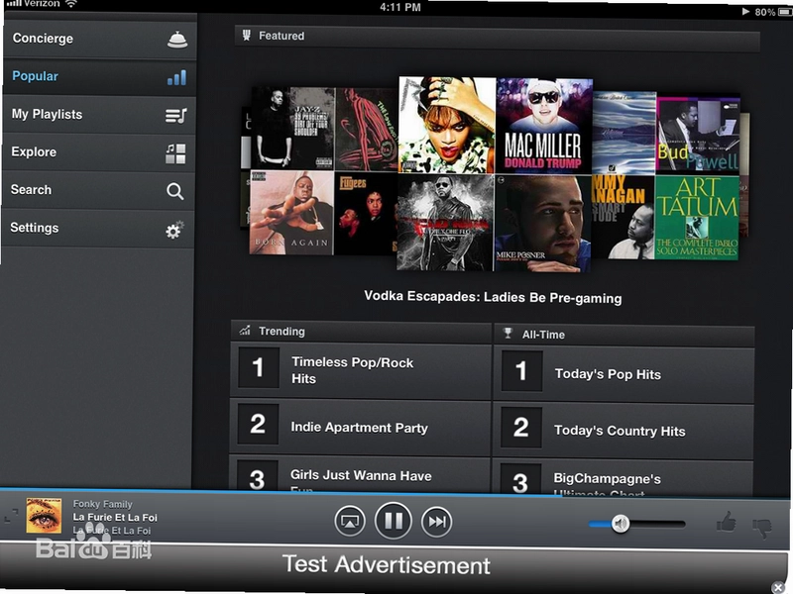Screen dimensions: 793x594
Task: Give the song a thumbs up
Action: [x=727, y=523]
